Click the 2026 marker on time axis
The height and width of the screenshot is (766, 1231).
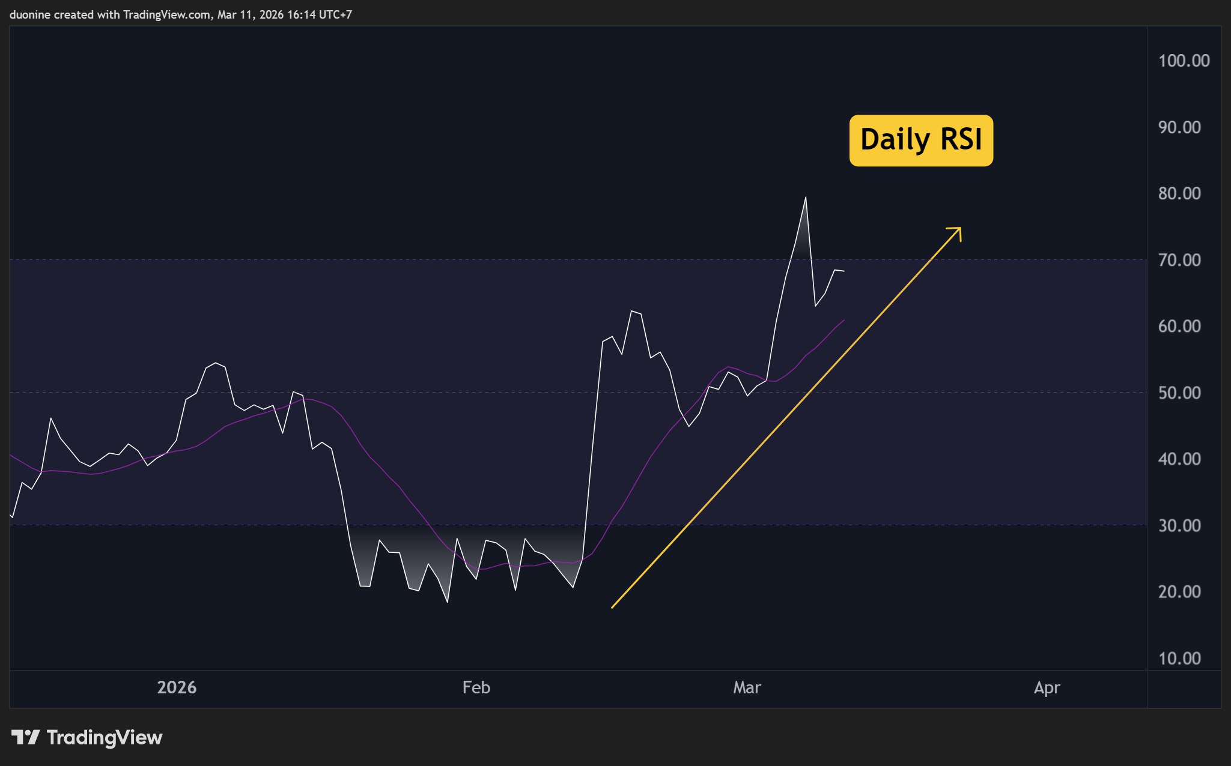177,688
